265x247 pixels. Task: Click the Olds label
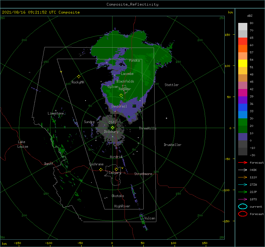tap(112, 122)
